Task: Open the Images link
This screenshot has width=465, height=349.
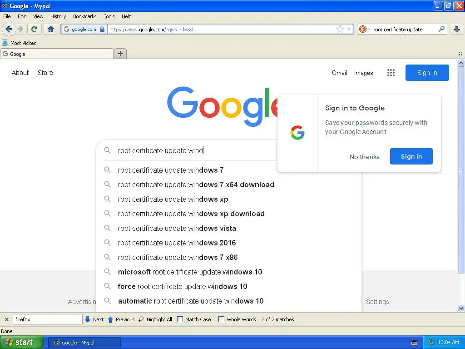Action: (363, 73)
